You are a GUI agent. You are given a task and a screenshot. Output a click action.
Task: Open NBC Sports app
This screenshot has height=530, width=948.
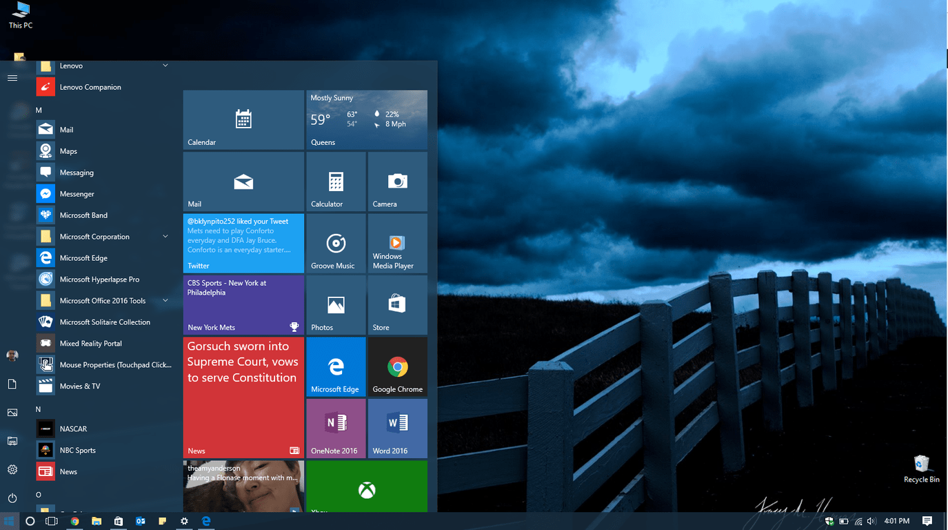click(x=103, y=451)
